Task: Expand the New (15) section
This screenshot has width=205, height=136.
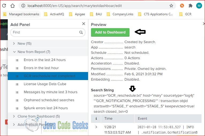Action: (48, 44)
